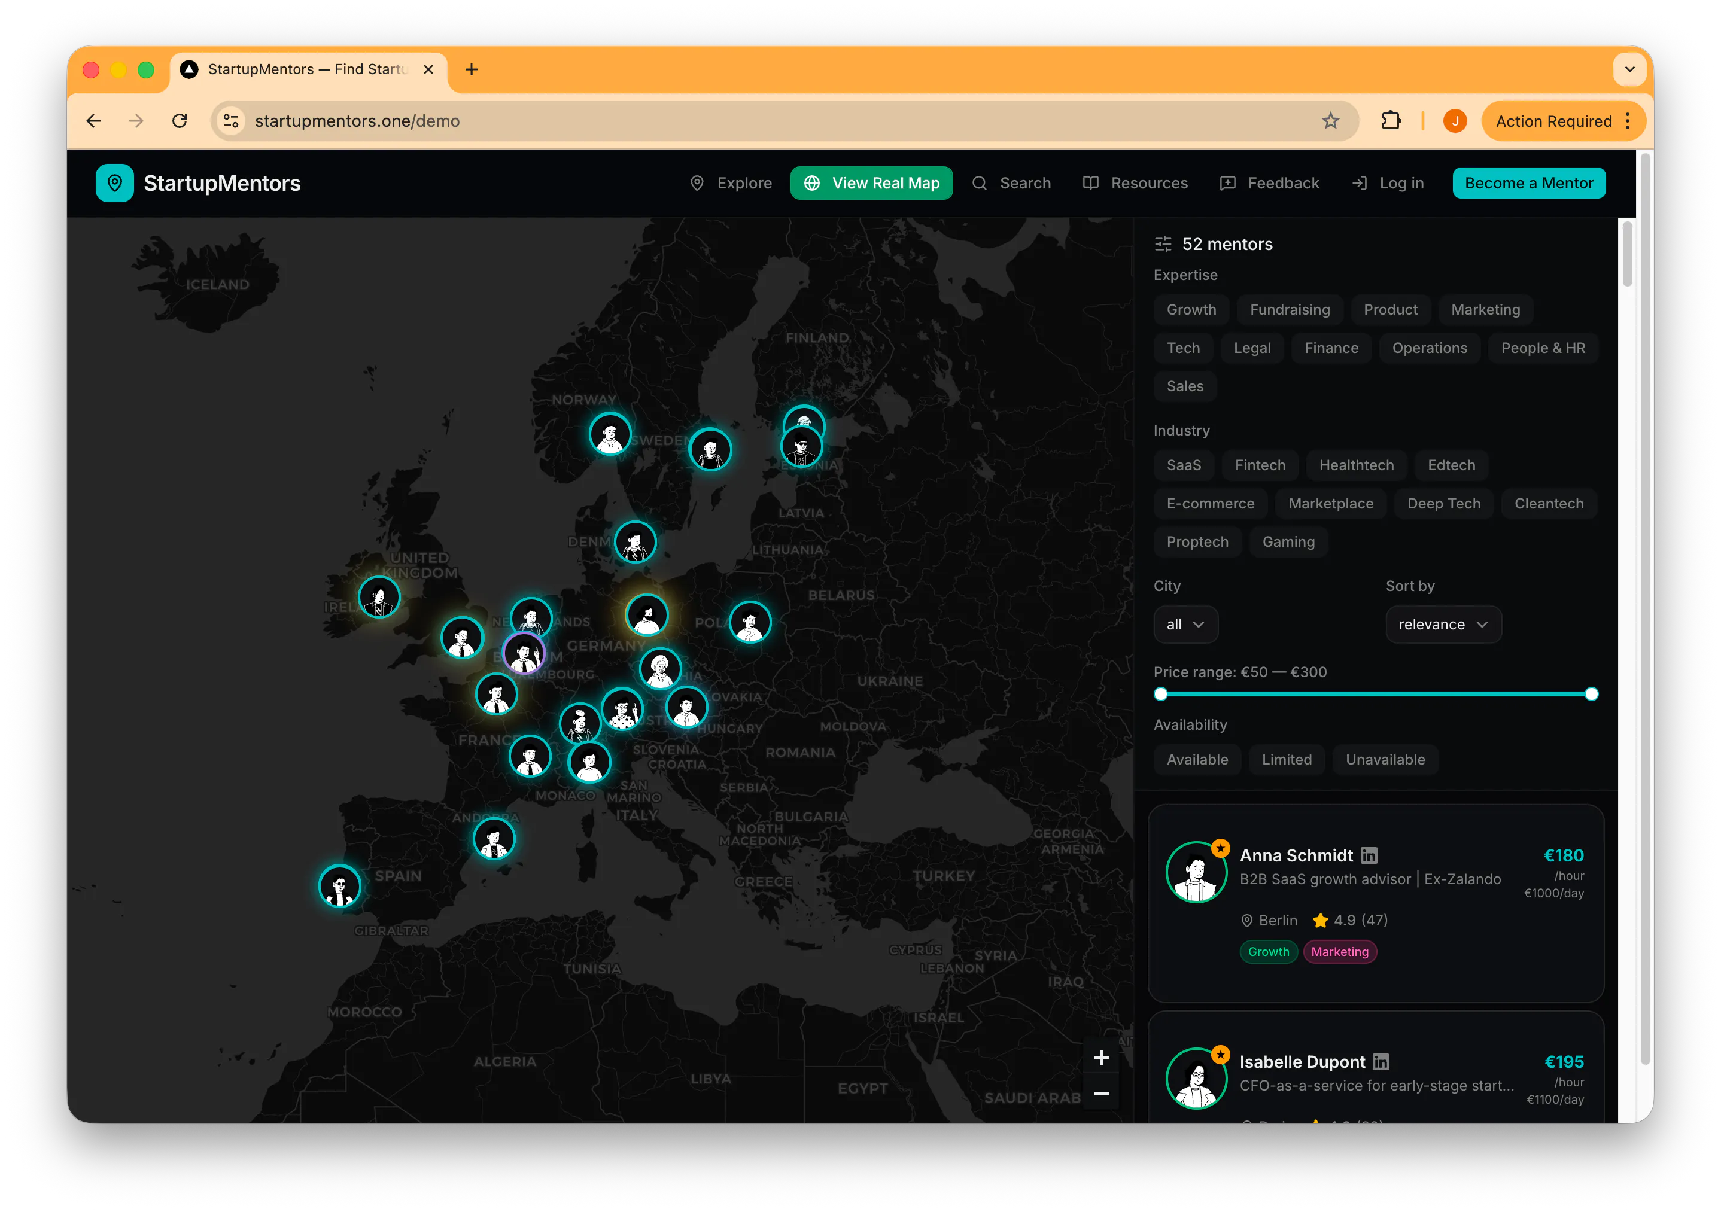Screen dimensions: 1721x1212
Task: Select the mentor marker near Andorra
Action: [x=494, y=839]
